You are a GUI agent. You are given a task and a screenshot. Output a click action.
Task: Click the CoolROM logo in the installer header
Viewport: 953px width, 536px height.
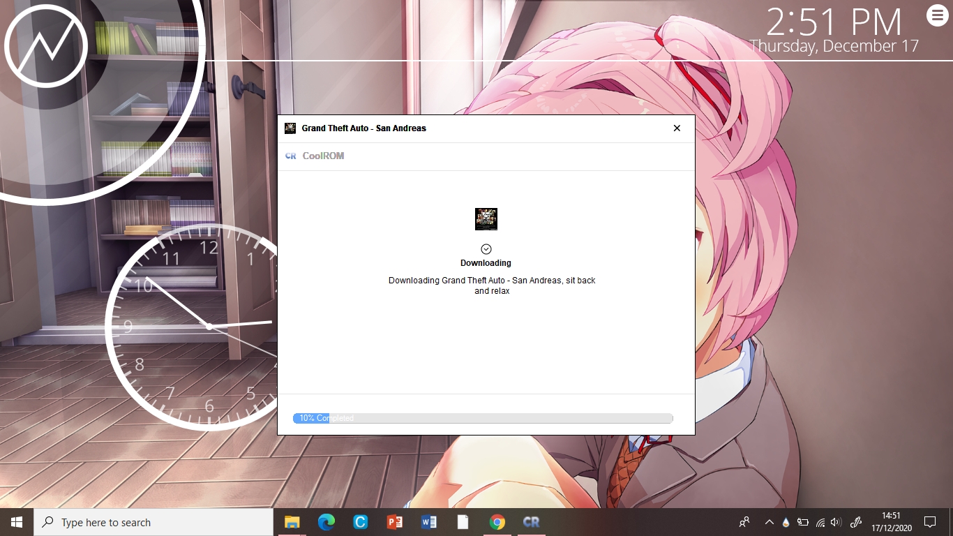point(291,156)
